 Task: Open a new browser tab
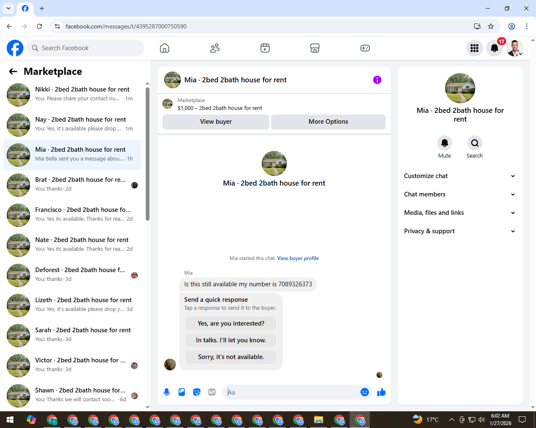click(x=42, y=8)
